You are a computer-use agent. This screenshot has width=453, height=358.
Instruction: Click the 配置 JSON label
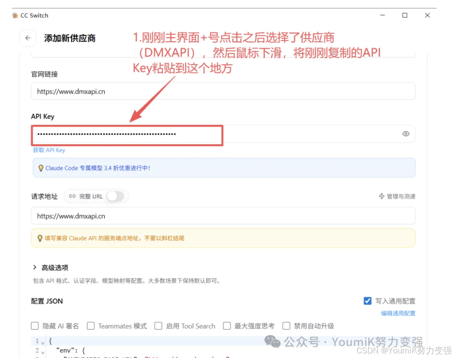point(47,301)
